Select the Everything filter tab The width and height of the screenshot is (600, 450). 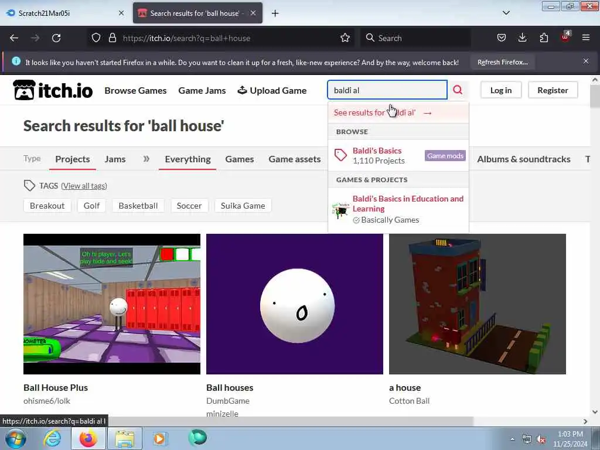[187, 159]
